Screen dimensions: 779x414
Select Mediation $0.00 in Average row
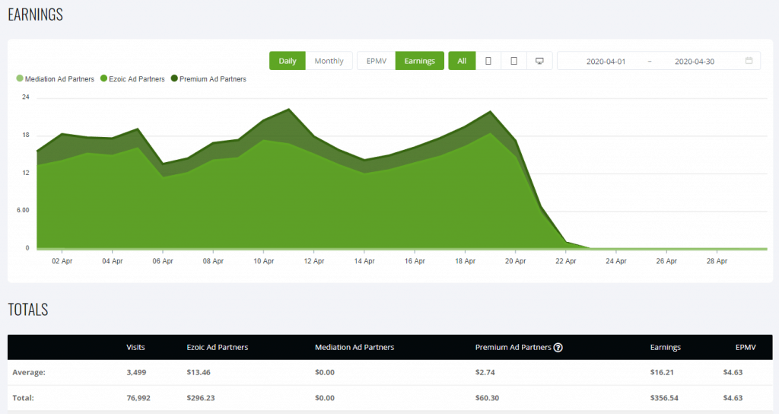click(324, 372)
